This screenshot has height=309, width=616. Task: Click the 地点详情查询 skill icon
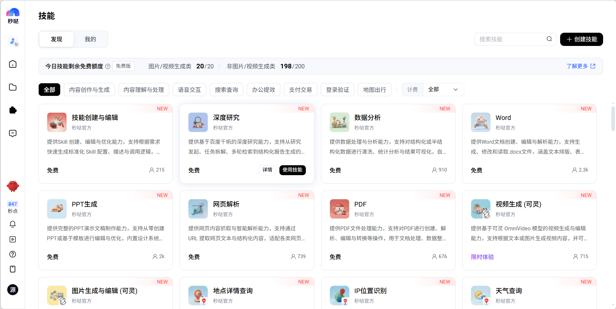198,295
